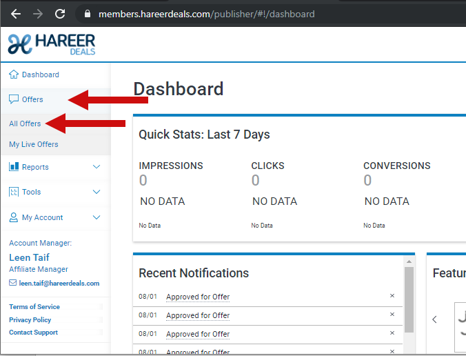Open the My Account sidebar menu
The height and width of the screenshot is (356, 466).
(x=43, y=217)
